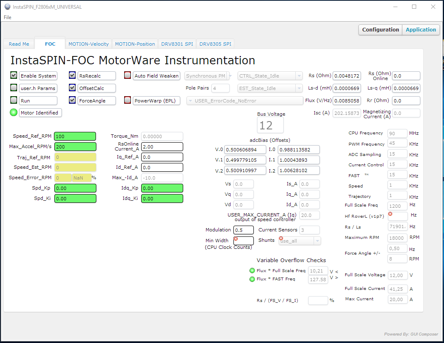Click the Max_Accel_RPM/s input field

coord(75,147)
